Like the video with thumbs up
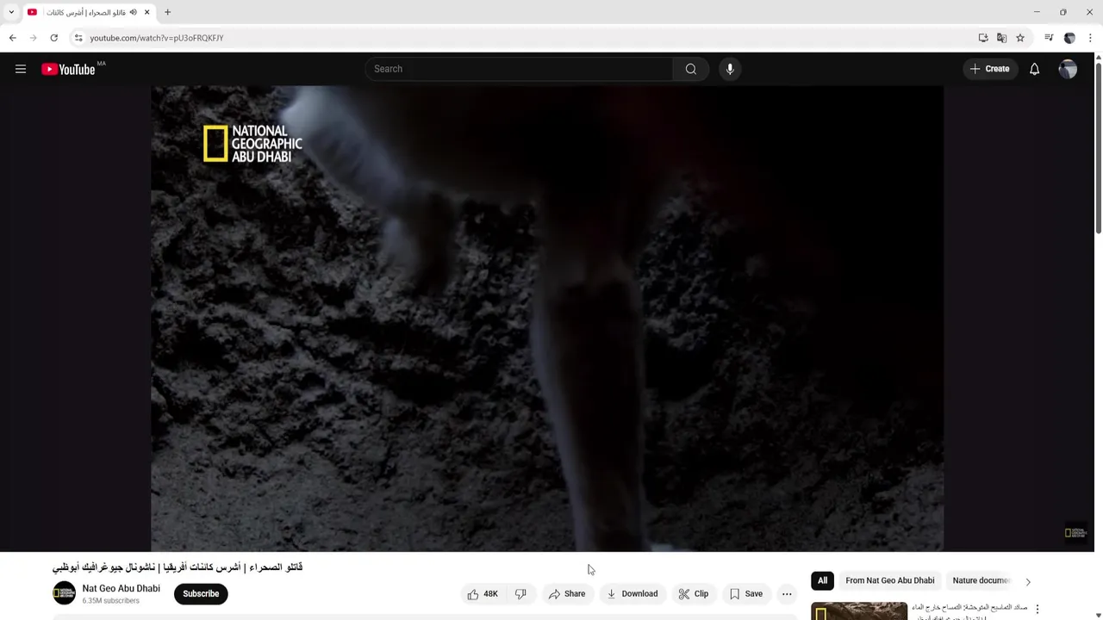The height and width of the screenshot is (620, 1103). pyautogui.click(x=482, y=593)
